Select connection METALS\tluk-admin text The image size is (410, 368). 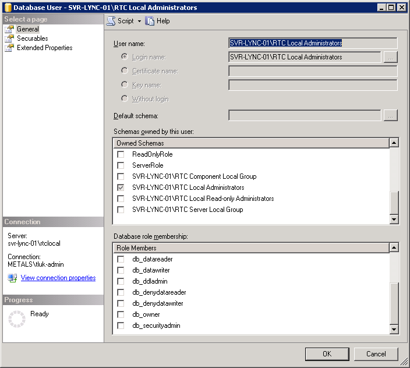point(36,264)
